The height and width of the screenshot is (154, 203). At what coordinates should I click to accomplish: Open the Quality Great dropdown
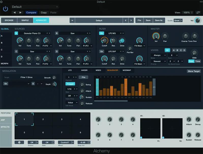[x=178, y=21]
